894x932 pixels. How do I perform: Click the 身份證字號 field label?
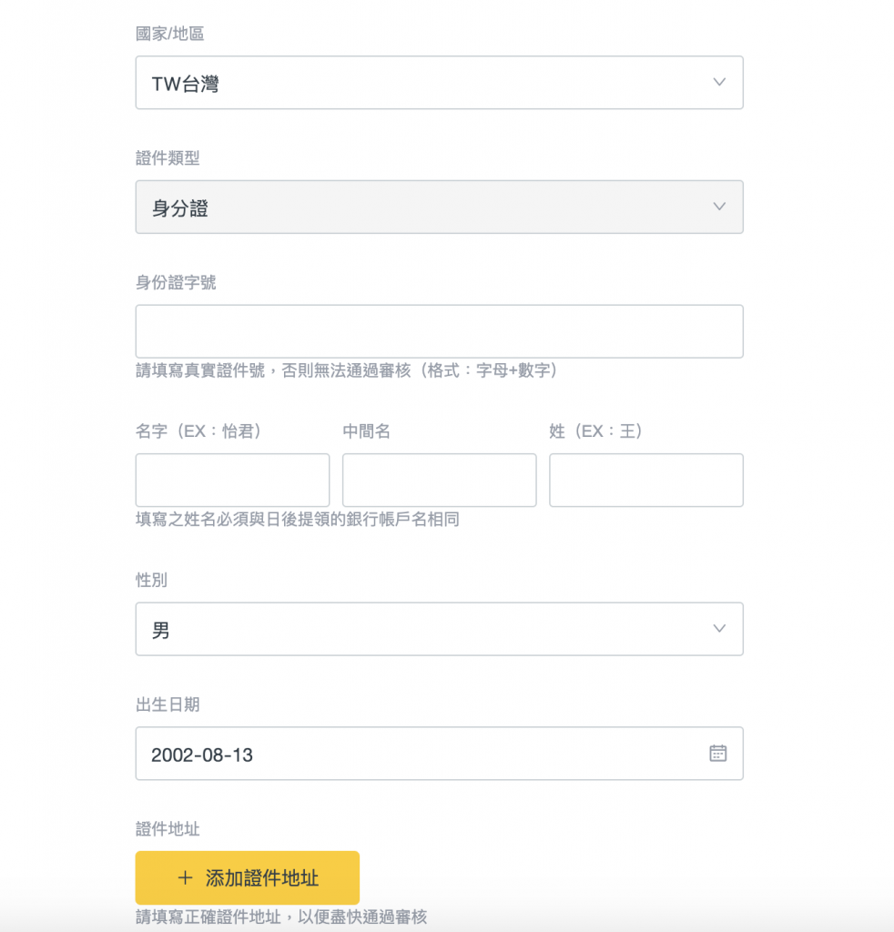pos(176,282)
